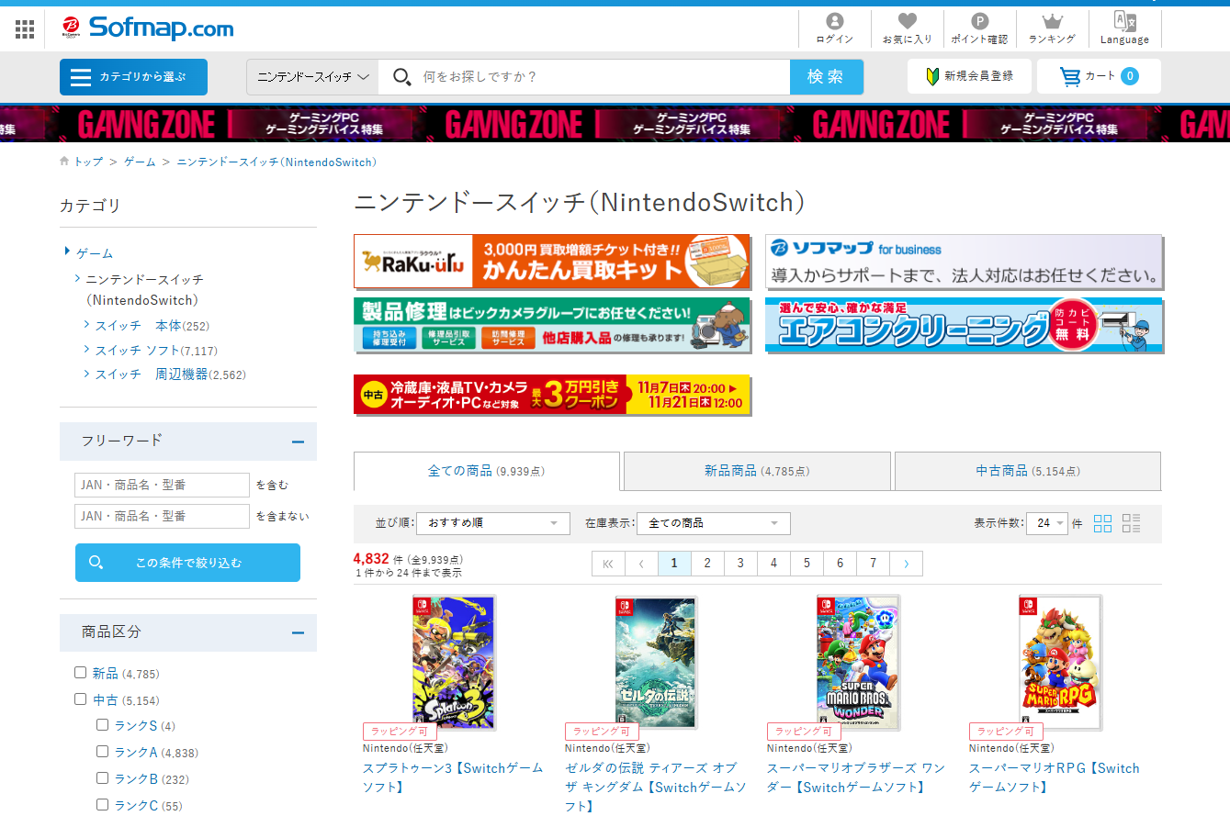Collapse the 商品区分 section
The width and height of the screenshot is (1230, 816).
pyautogui.click(x=298, y=632)
